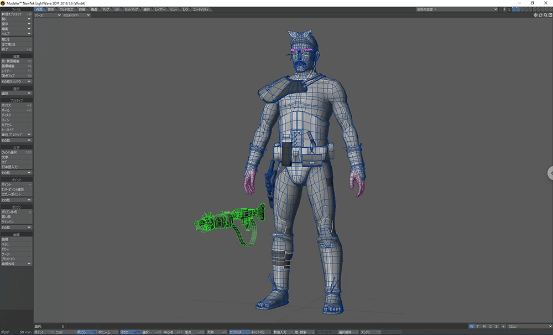The width and height of the screenshot is (553, 335).
Task: Switch to the I/O tab
Action: click(x=185, y=9)
